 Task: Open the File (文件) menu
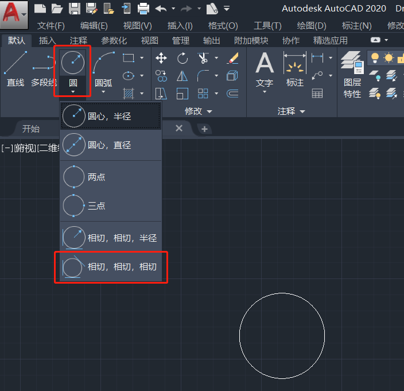point(50,26)
